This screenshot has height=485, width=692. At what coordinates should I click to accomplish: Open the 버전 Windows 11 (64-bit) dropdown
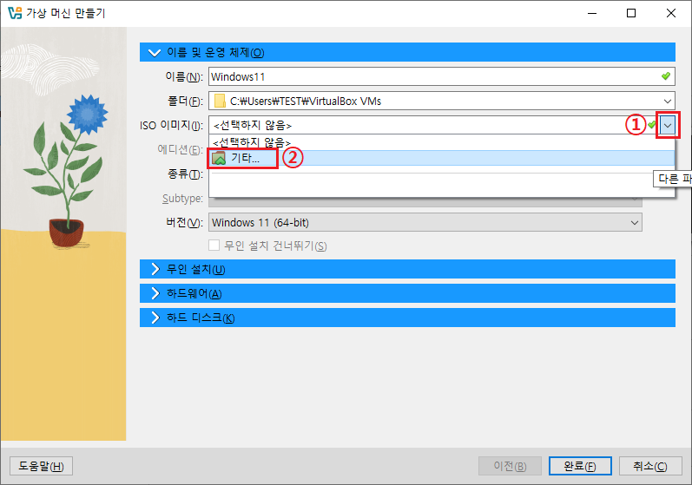(x=634, y=223)
